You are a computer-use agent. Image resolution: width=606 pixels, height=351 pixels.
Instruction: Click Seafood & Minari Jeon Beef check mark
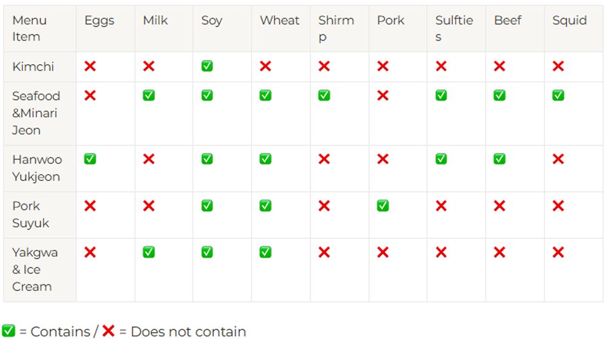pyautogui.click(x=499, y=96)
